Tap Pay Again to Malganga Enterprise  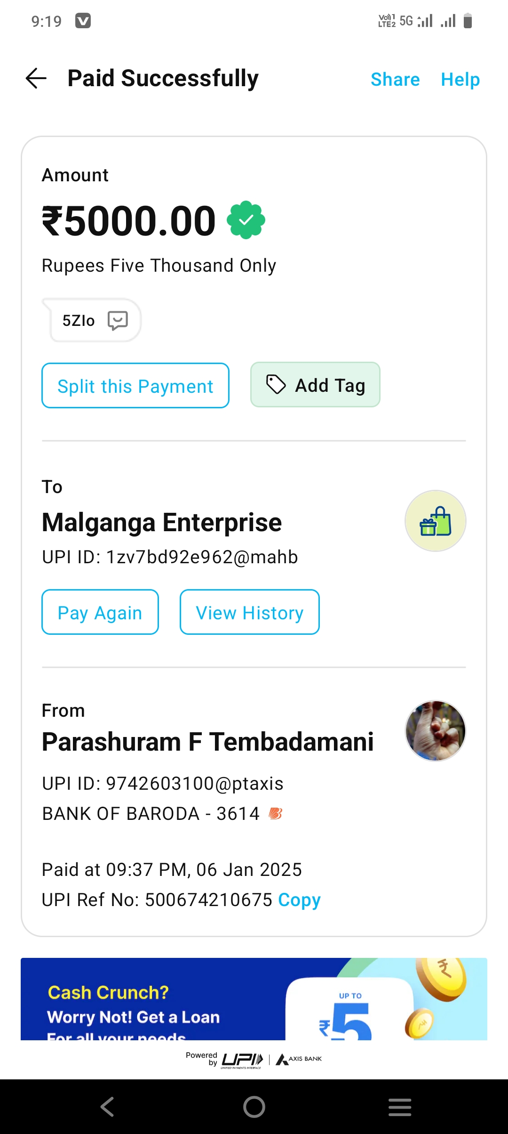tap(100, 612)
